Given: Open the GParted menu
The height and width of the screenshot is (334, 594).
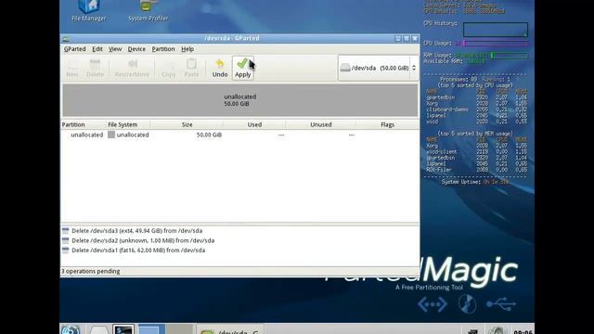Looking at the screenshot, I should [x=74, y=49].
